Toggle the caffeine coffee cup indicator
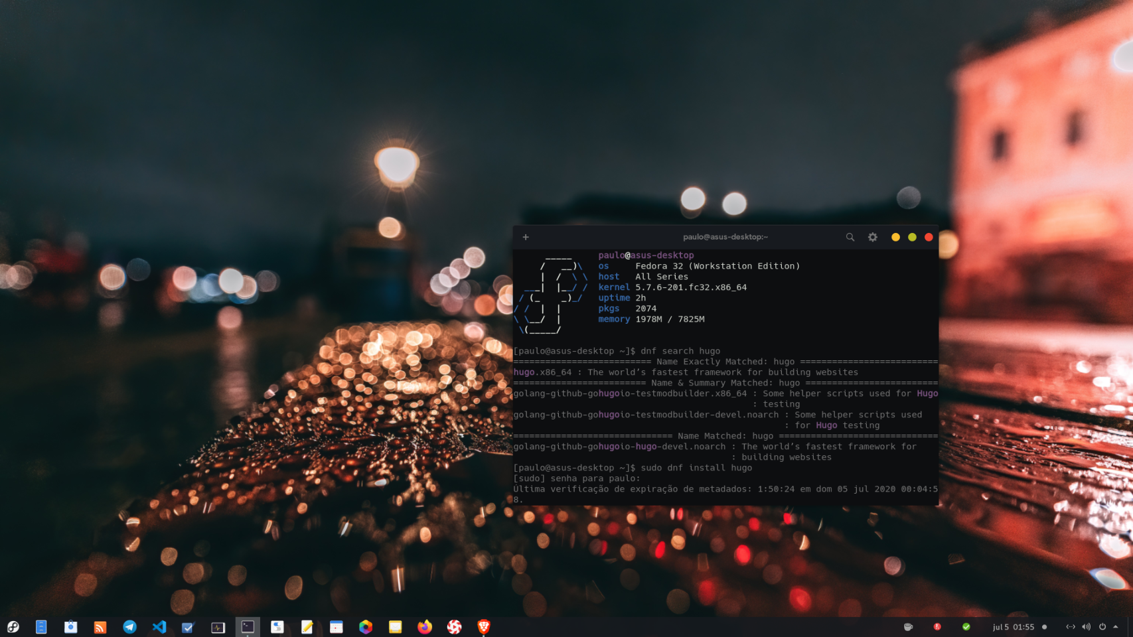The width and height of the screenshot is (1133, 637). [x=908, y=626]
